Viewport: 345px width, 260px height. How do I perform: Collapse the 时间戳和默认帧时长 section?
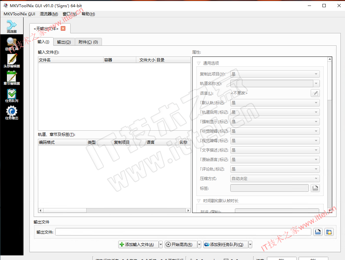199,201
